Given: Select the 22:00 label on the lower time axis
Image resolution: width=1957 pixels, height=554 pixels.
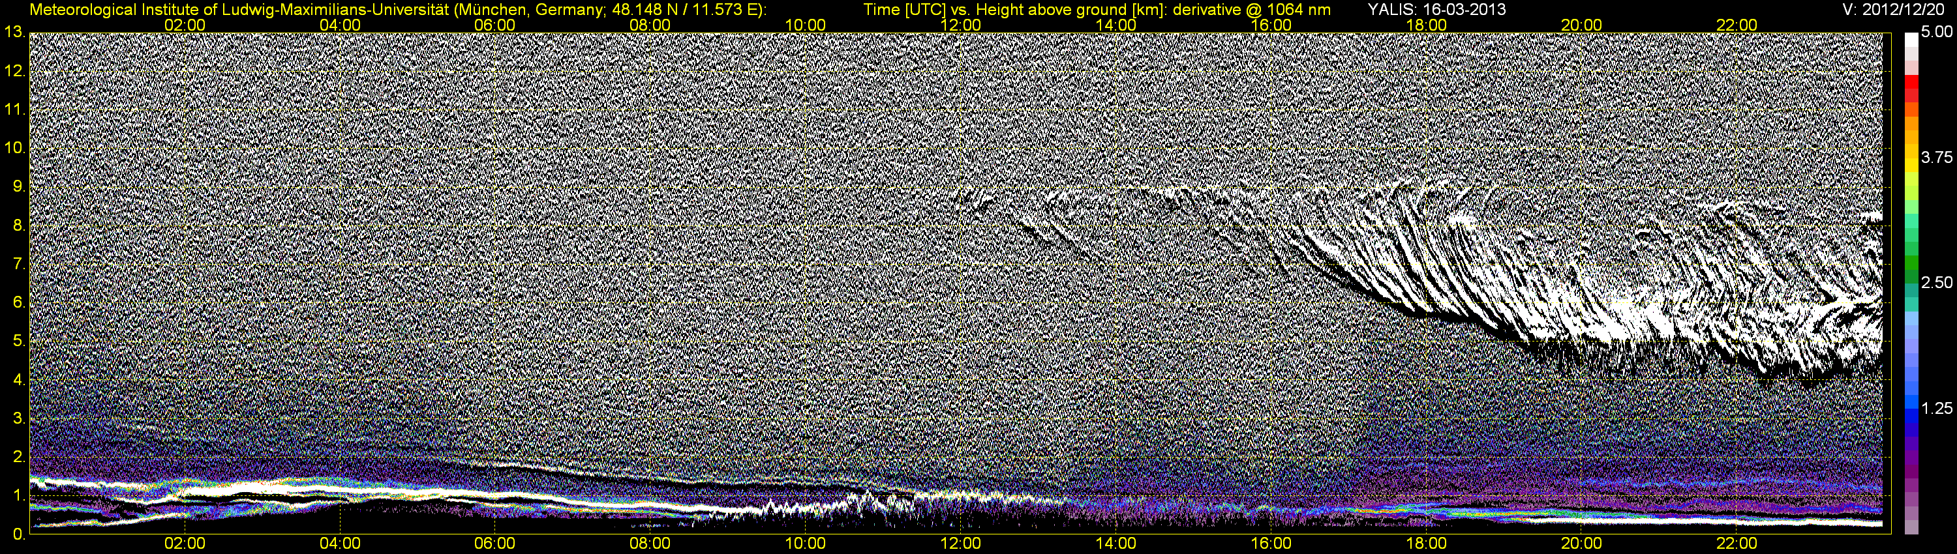Looking at the screenshot, I should click(x=1737, y=544).
